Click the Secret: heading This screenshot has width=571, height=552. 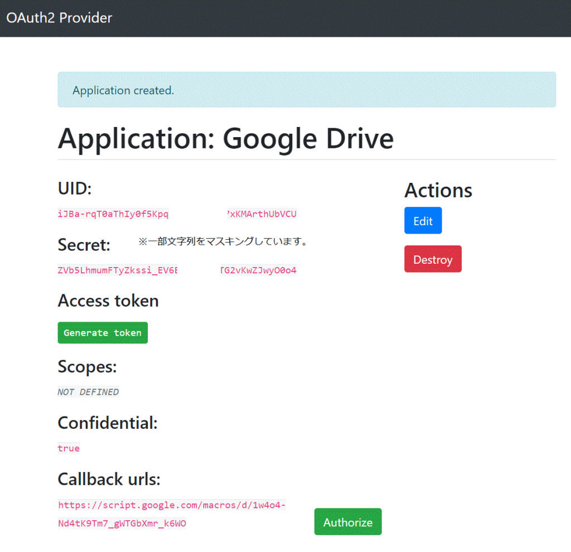84,245
